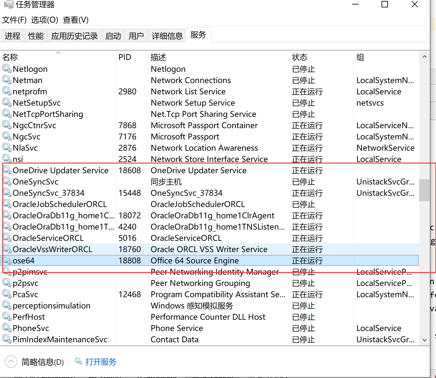Open the 查看(V) menu
The height and width of the screenshot is (378, 436).
tap(75, 20)
